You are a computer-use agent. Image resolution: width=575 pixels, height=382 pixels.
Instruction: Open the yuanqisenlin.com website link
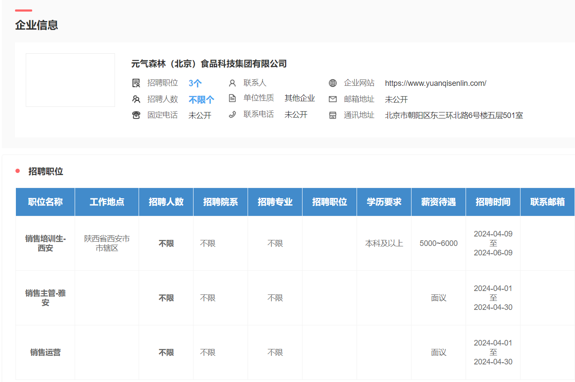436,83
